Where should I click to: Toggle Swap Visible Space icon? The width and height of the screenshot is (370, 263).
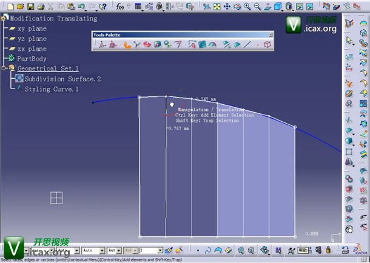(x=298, y=7)
